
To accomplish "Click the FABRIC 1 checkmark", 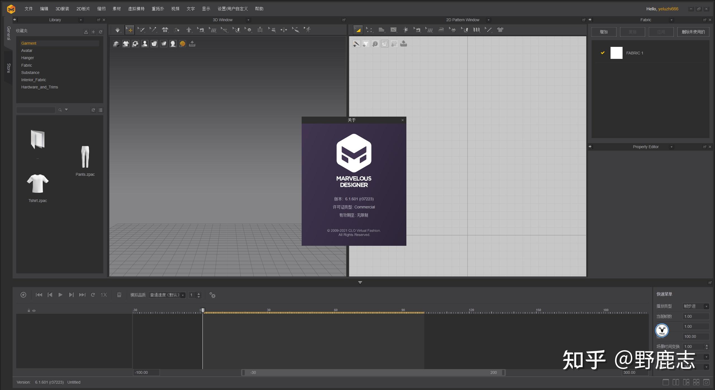I will point(602,53).
